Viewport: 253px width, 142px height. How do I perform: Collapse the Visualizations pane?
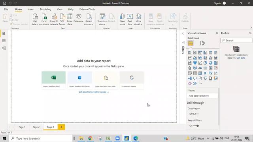[x=217, y=33]
